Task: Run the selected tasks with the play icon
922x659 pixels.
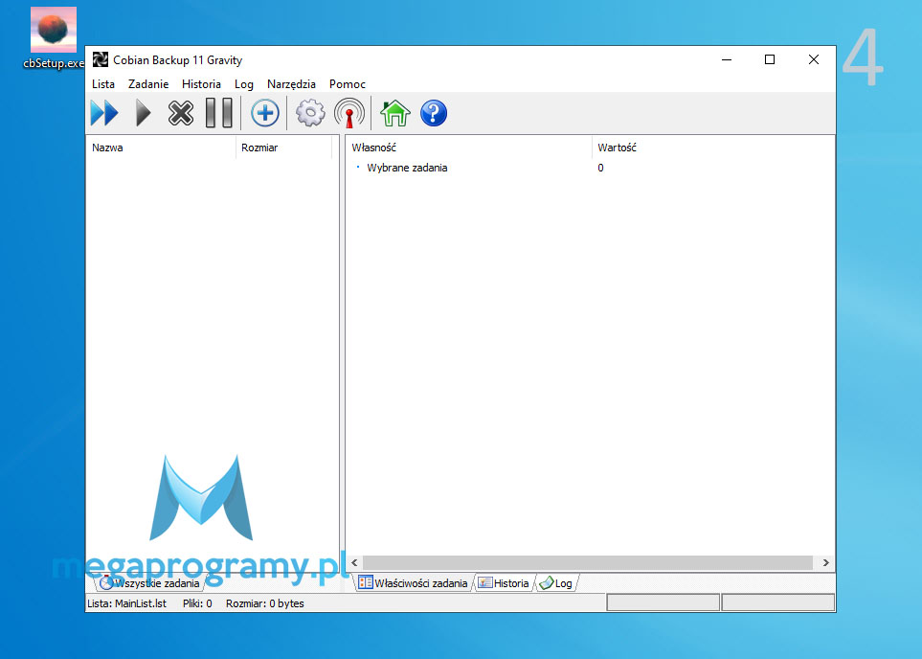Action: click(143, 113)
